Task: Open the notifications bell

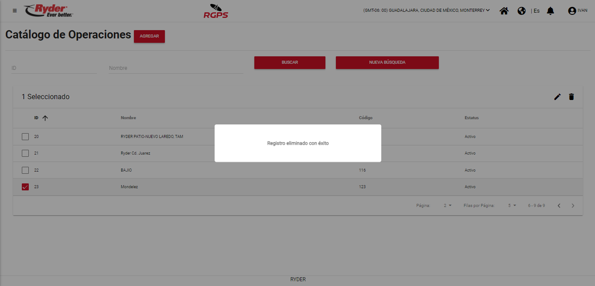Action: 551,11
